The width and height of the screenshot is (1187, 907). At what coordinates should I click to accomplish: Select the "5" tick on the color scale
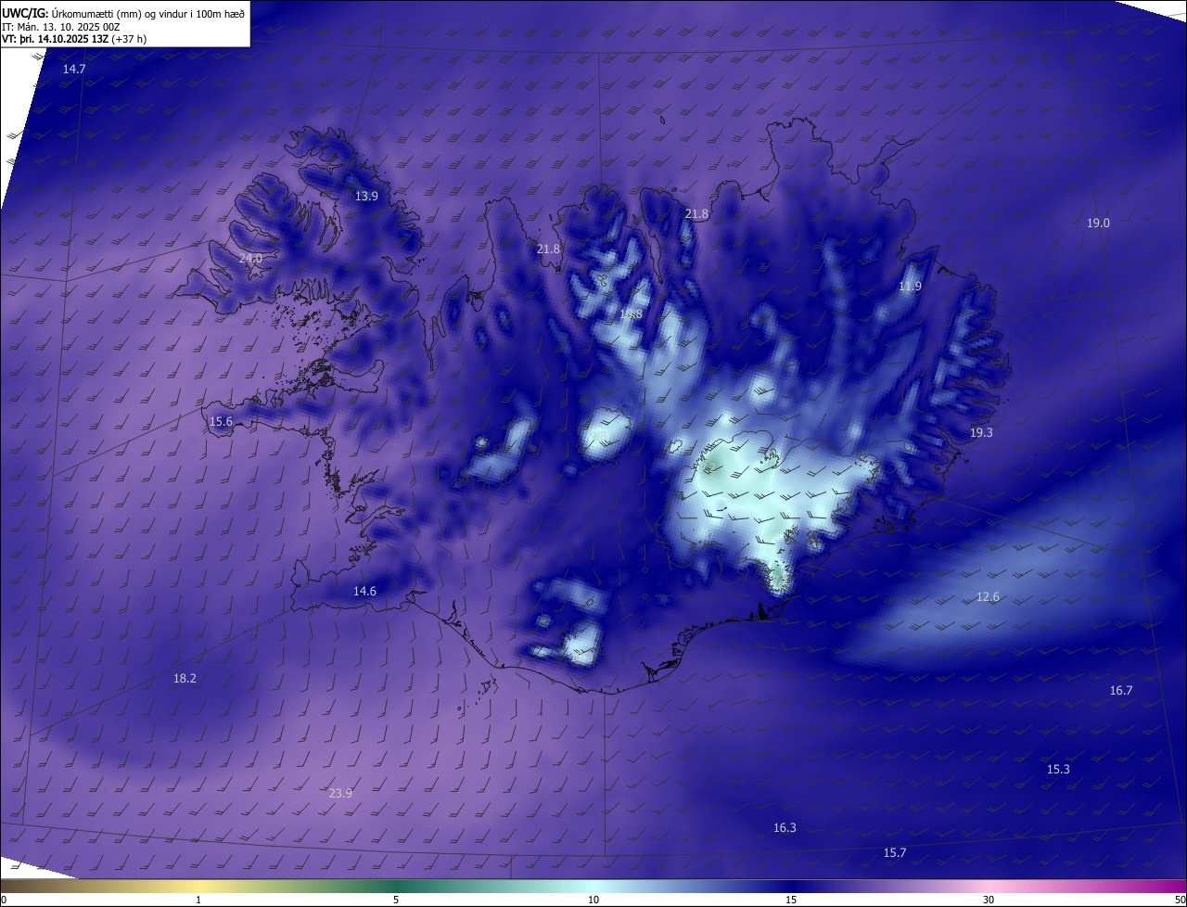(x=396, y=900)
